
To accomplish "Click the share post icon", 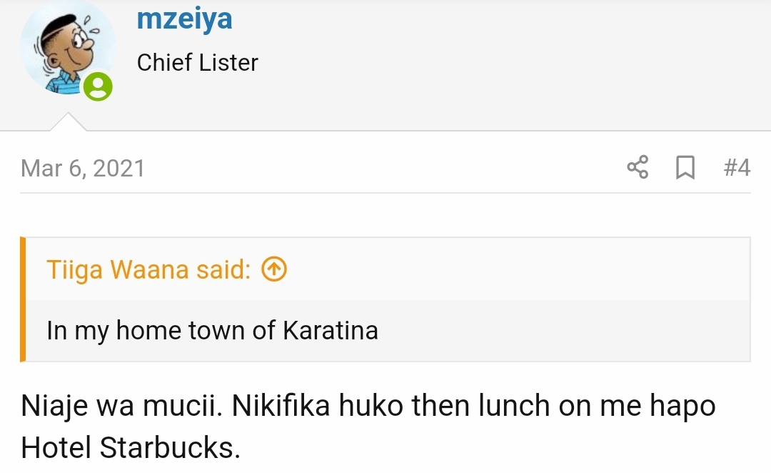I will tap(638, 168).
